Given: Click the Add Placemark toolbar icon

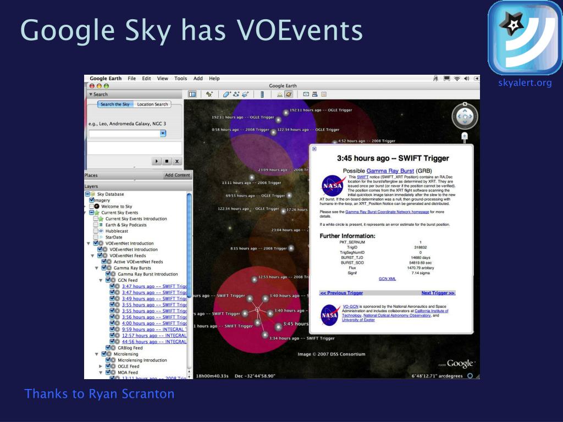Looking at the screenshot, I should pyautogui.click(x=209, y=95).
